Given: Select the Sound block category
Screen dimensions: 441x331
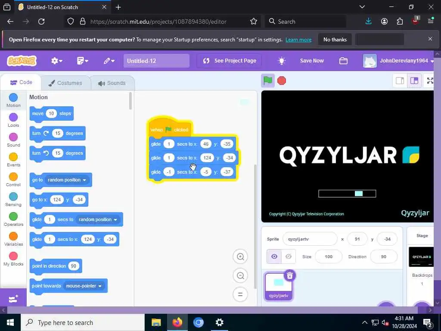Looking at the screenshot, I should (13, 140).
